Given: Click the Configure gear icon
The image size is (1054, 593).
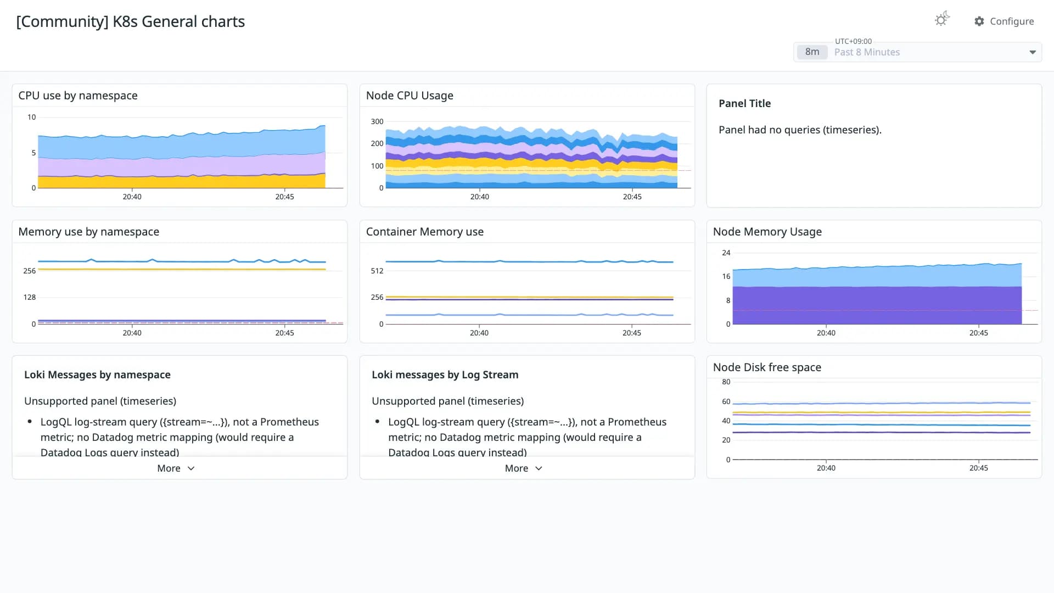Looking at the screenshot, I should coord(979,21).
